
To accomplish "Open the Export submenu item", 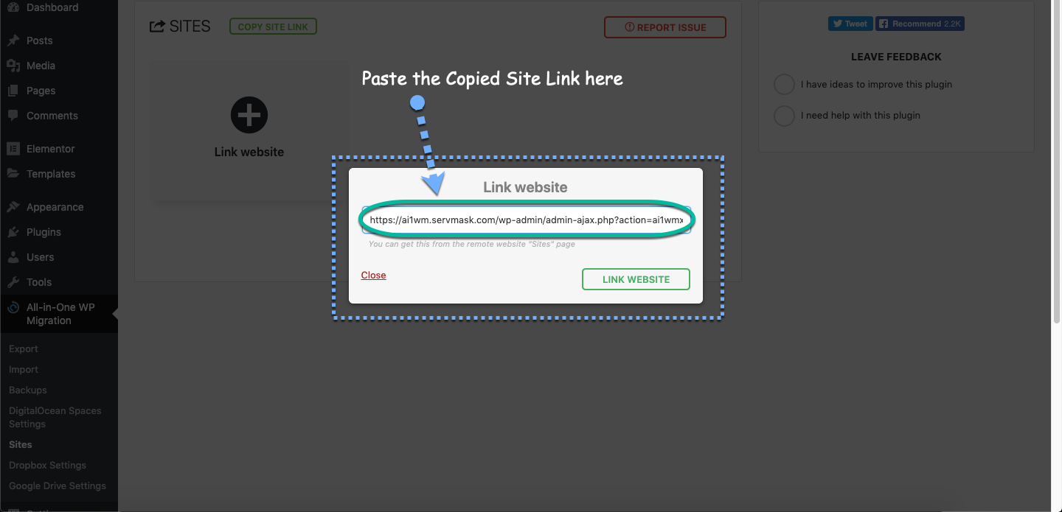I will tap(24, 349).
